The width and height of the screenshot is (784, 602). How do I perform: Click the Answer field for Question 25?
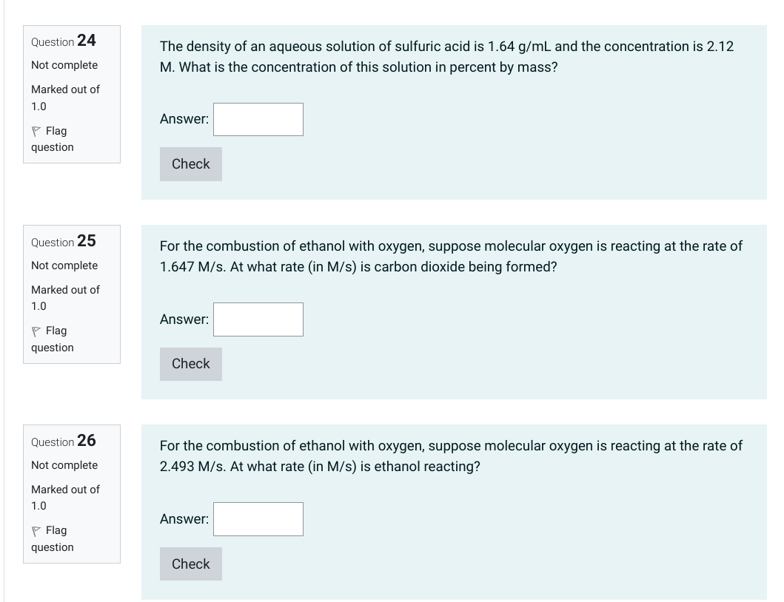[x=258, y=319]
